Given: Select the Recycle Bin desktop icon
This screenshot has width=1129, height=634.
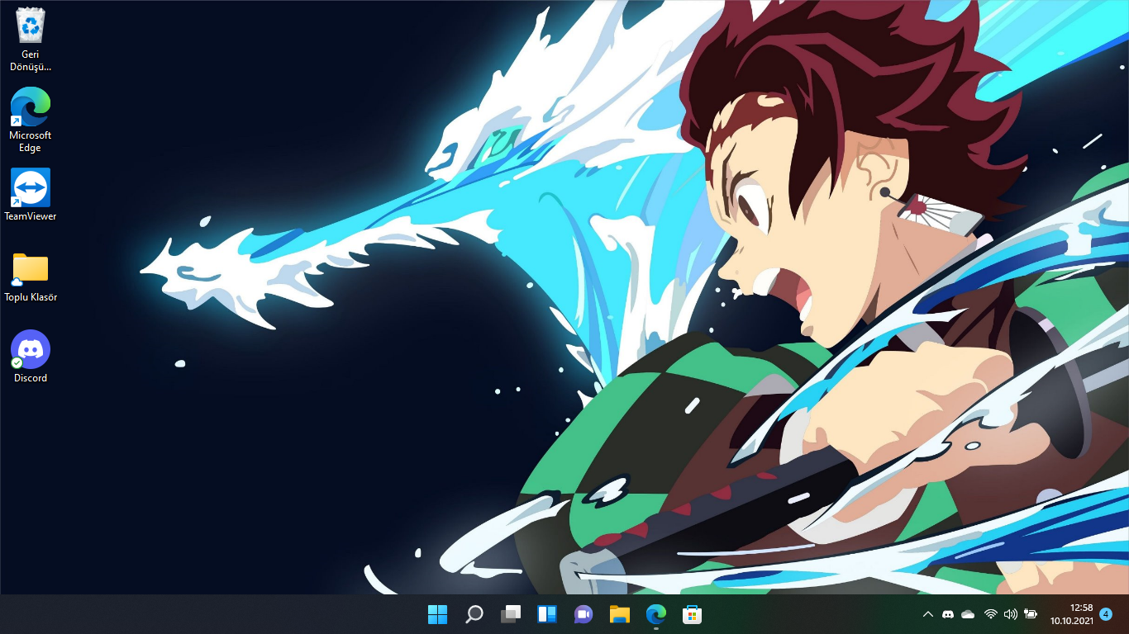Looking at the screenshot, I should [x=31, y=40].
